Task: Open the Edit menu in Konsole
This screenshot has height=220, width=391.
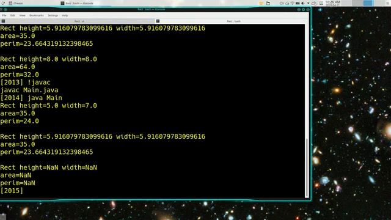Action: [13, 15]
